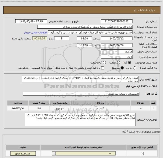Select the خدمت radio button

tap(119, 63)
